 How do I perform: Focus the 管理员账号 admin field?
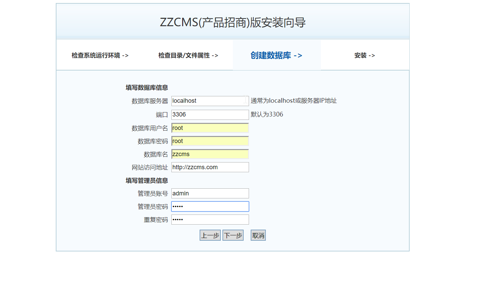210,193
